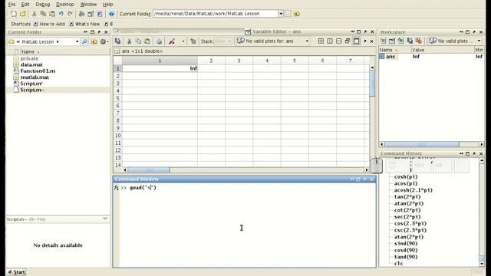Click the Variable Editor vertical scrollbar thumb
The image size is (491, 276).
(x=372, y=84)
